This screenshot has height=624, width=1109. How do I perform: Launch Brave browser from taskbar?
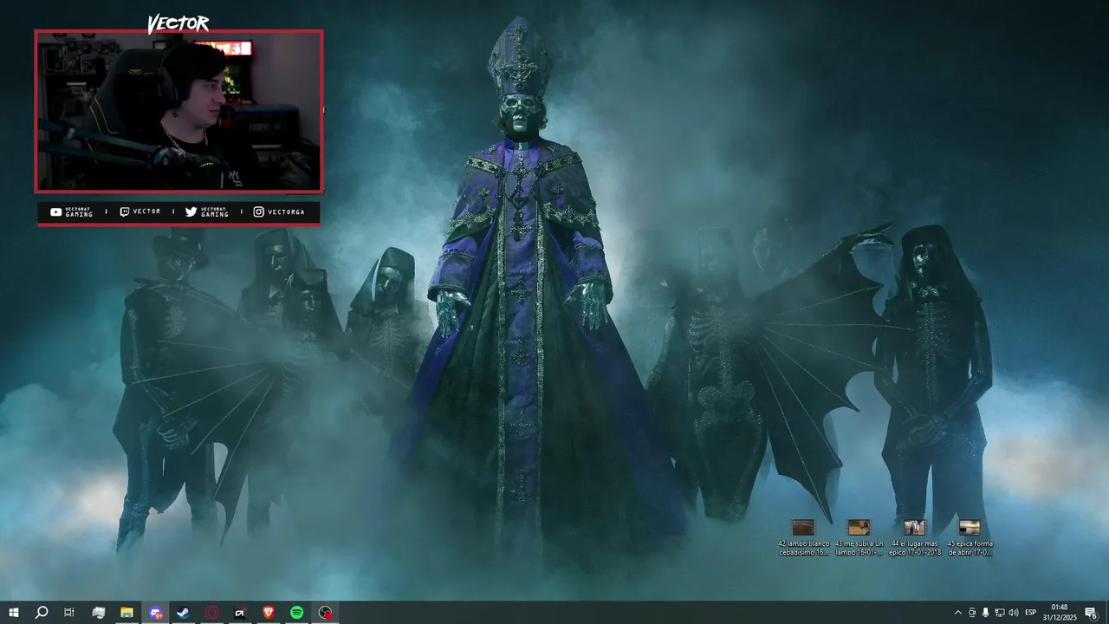tap(268, 613)
